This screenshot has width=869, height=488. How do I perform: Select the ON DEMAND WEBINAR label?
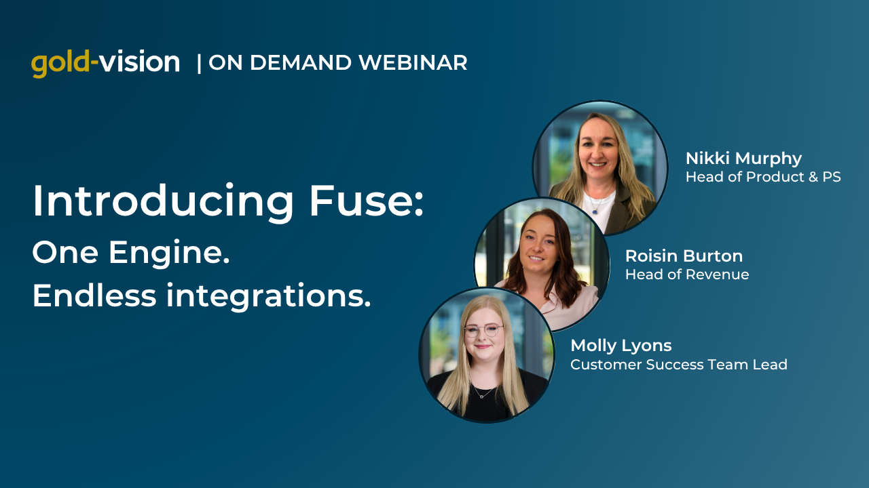point(338,63)
